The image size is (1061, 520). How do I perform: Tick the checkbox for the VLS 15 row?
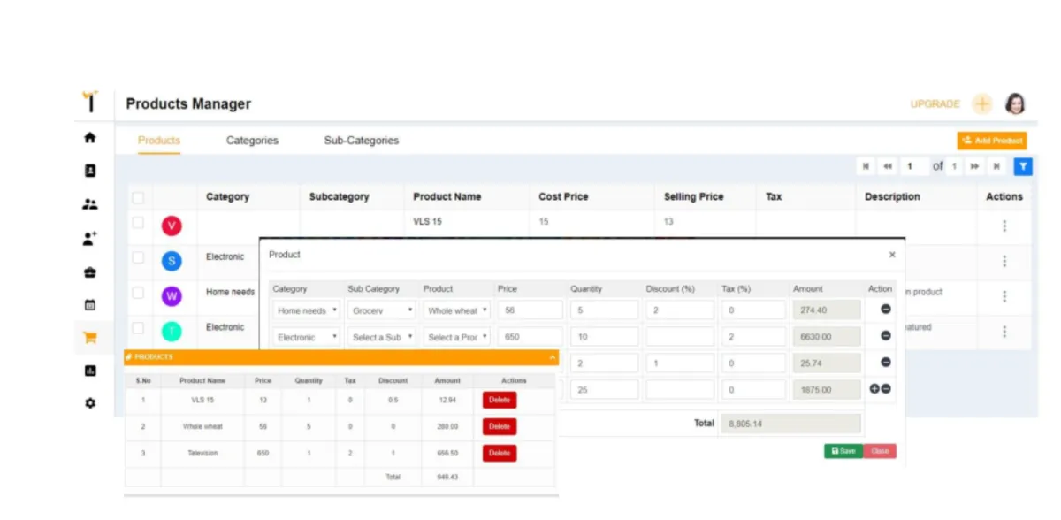coord(138,223)
